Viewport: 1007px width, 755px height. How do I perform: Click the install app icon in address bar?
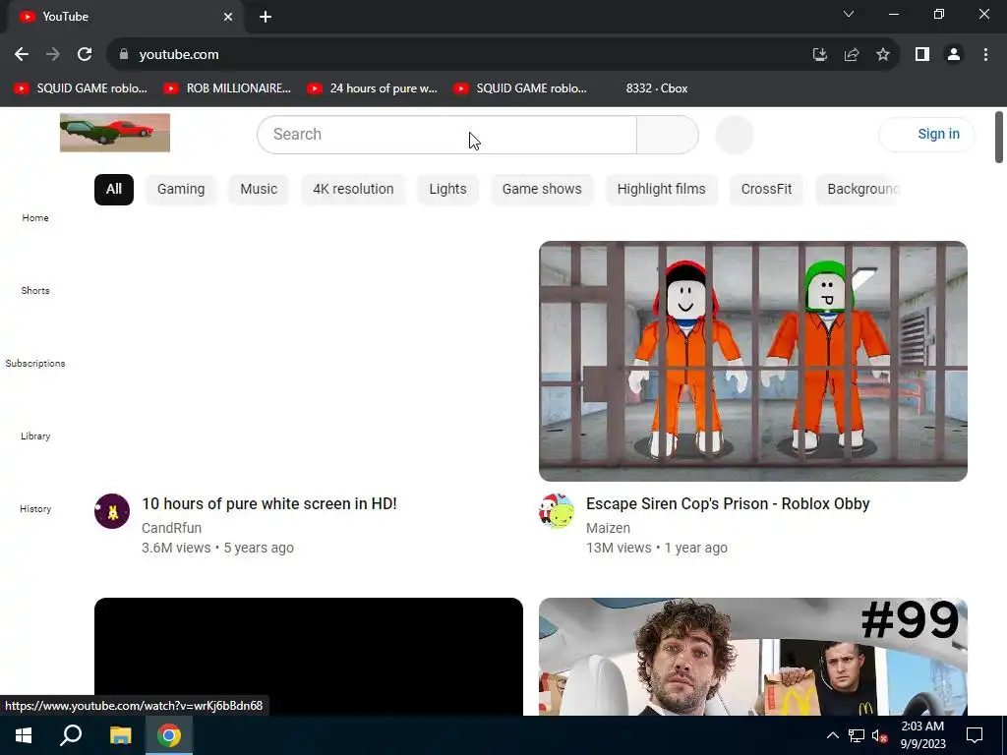click(x=820, y=55)
